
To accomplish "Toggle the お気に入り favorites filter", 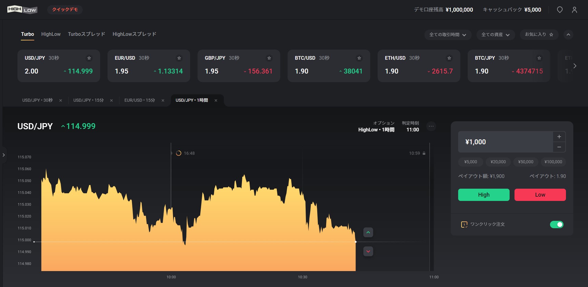I will click(x=539, y=35).
